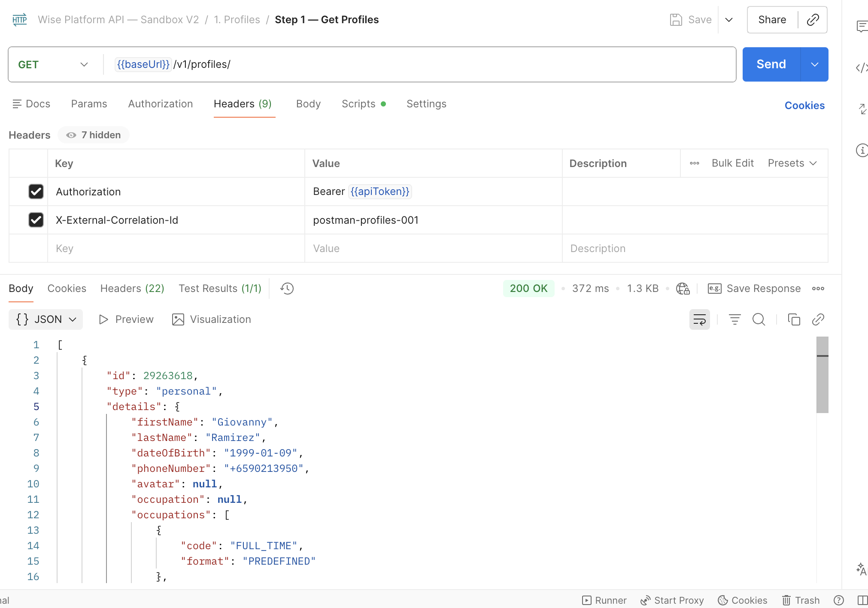Image resolution: width=868 pixels, height=608 pixels.
Task: Switch to the Params tab
Action: pos(89,104)
